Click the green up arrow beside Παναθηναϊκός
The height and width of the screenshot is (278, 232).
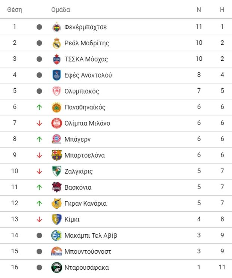(39, 107)
